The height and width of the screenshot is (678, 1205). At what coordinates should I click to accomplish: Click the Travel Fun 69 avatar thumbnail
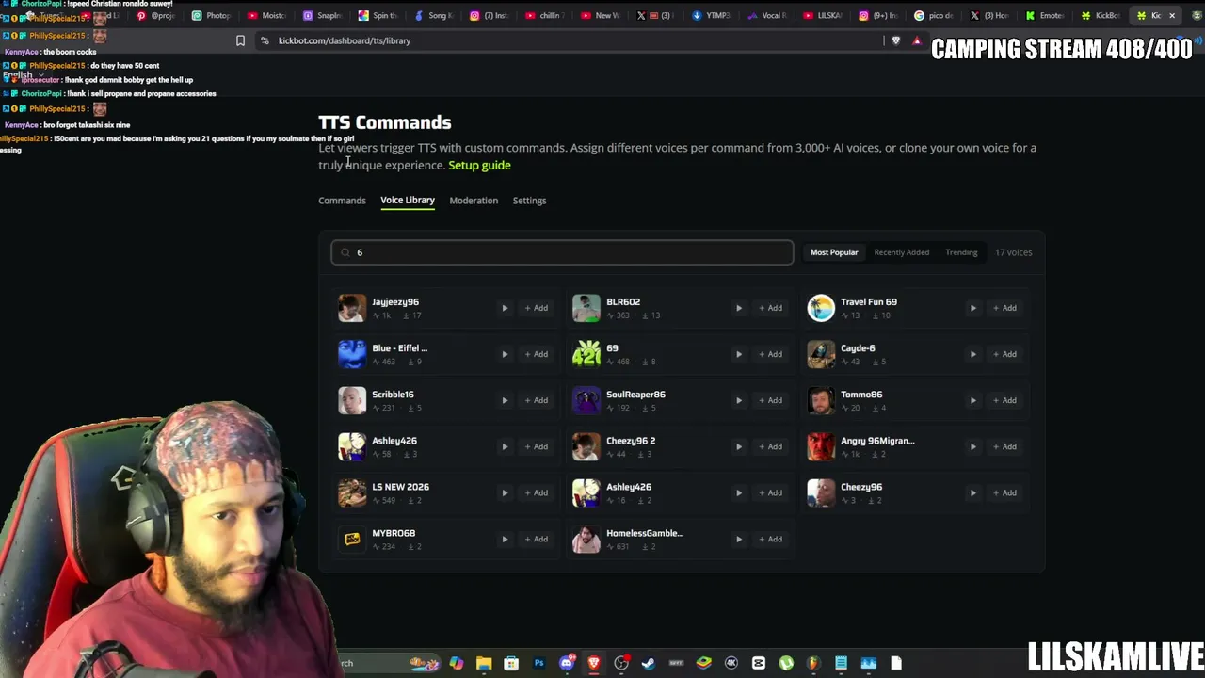[x=821, y=308]
